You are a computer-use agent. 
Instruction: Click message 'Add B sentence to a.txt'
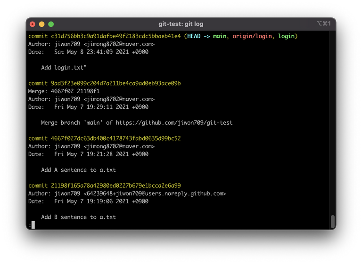click(79, 217)
